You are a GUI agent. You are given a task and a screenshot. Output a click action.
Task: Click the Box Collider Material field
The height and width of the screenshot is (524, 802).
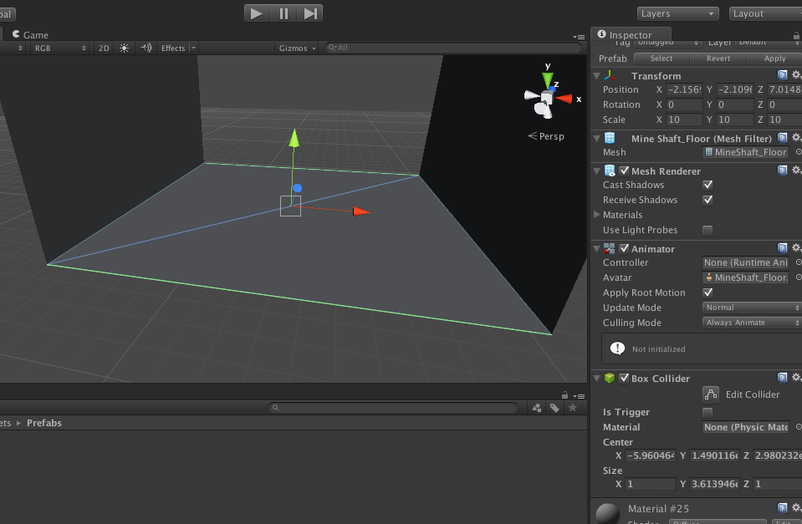tap(745, 427)
